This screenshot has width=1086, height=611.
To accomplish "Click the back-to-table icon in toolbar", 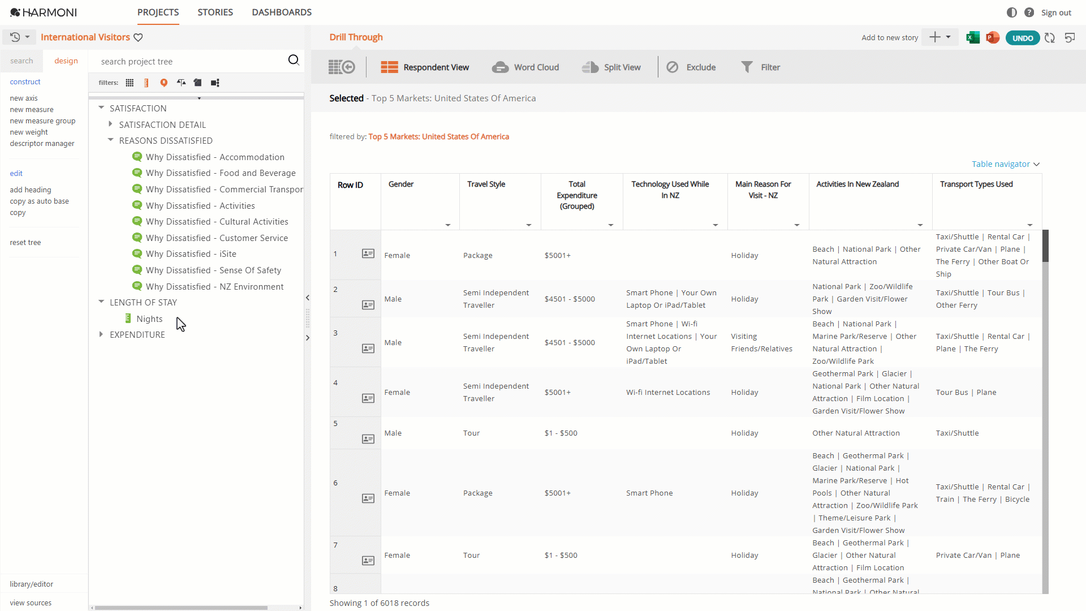I will point(342,67).
